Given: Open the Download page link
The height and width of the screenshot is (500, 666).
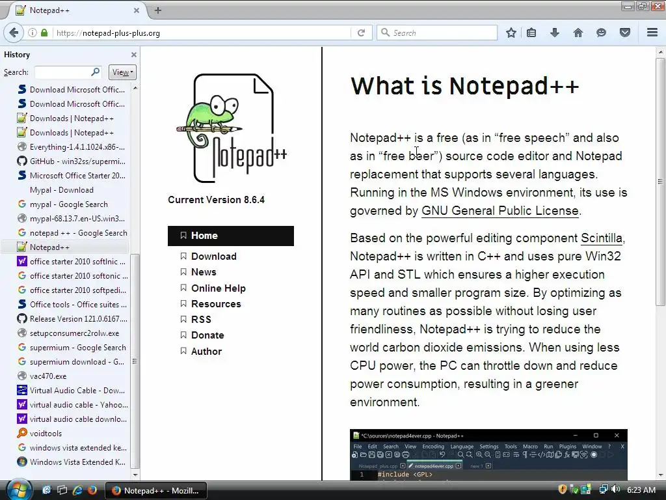Looking at the screenshot, I should pos(213,257).
